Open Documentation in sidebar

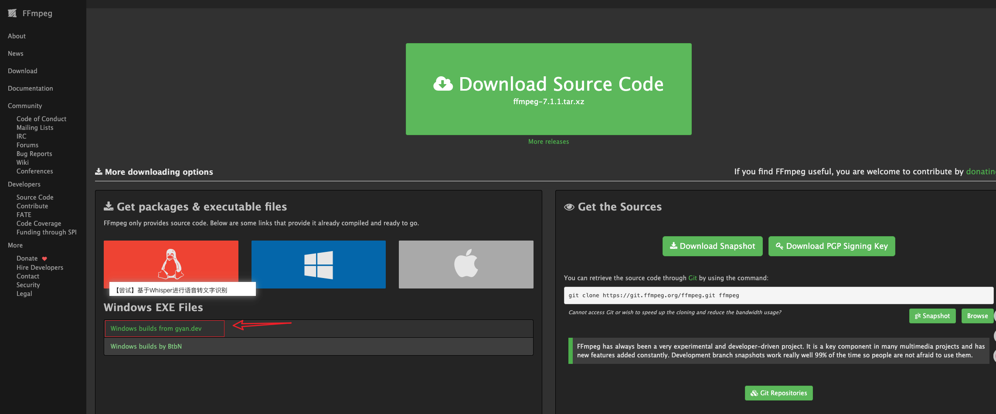tap(31, 88)
